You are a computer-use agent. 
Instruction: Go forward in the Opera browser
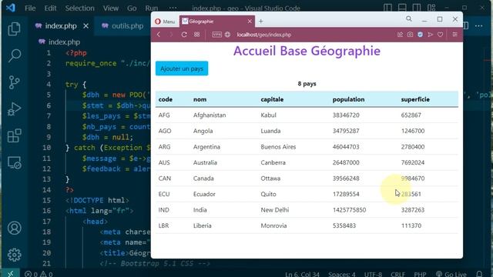[x=171, y=35]
